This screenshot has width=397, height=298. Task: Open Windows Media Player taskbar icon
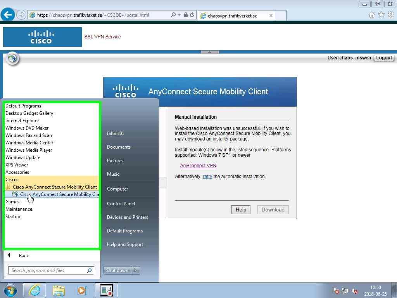[82, 290]
